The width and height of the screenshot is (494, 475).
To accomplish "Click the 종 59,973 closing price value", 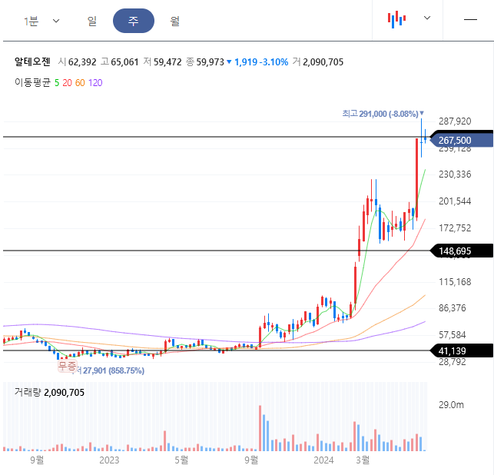I will tap(205, 61).
